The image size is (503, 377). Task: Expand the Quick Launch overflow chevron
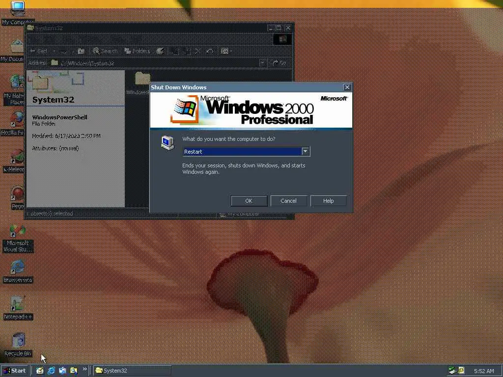[84, 369]
